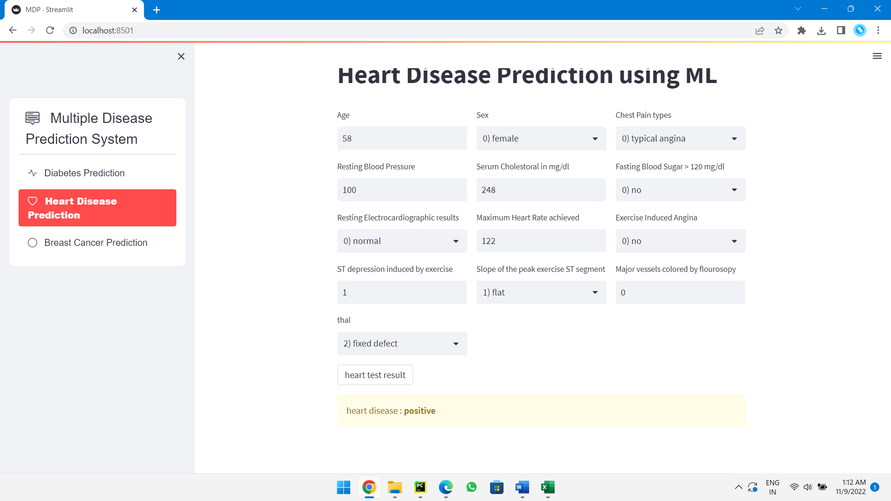Click the heart test result button
The width and height of the screenshot is (891, 501).
pyautogui.click(x=375, y=375)
